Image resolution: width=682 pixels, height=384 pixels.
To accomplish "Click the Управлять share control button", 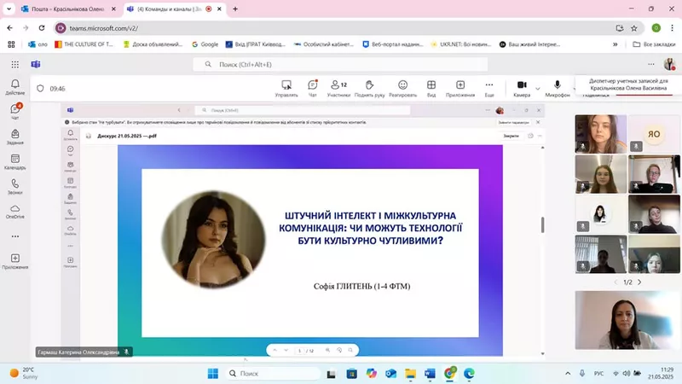I will click(286, 89).
